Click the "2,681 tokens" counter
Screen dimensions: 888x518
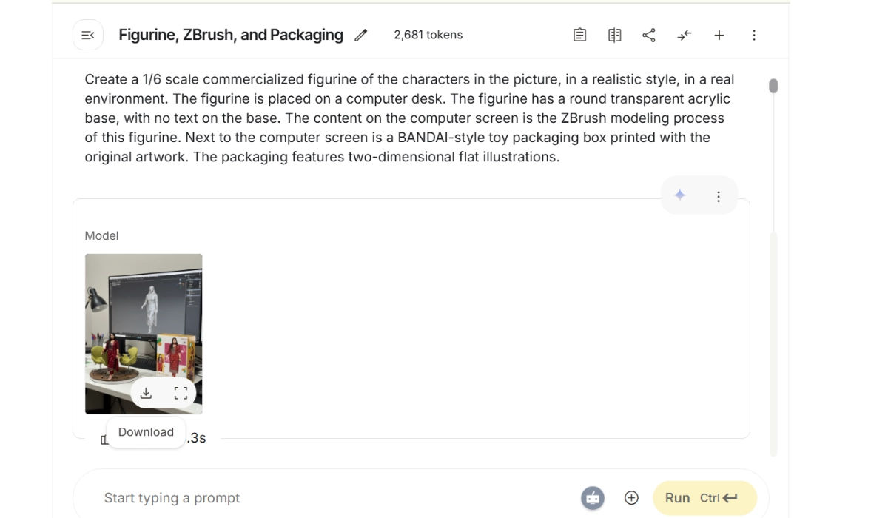[428, 36]
